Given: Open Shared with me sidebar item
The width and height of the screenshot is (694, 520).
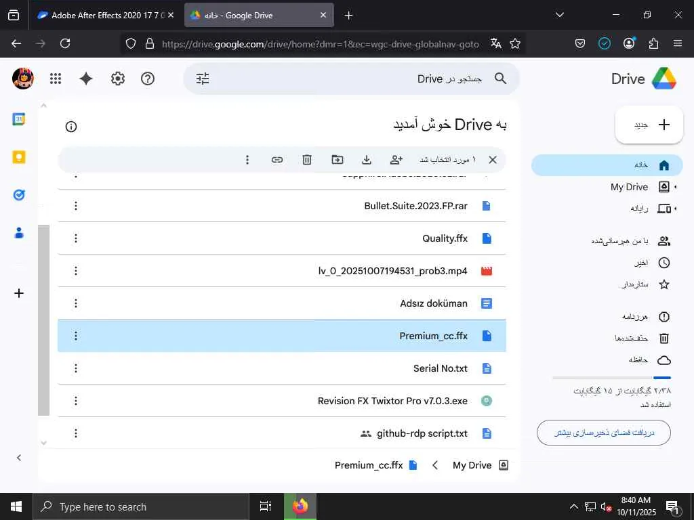Looking at the screenshot, I should (x=631, y=241).
